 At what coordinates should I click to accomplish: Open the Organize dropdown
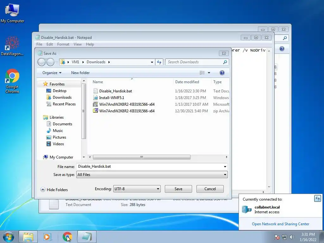pyautogui.click(x=52, y=73)
